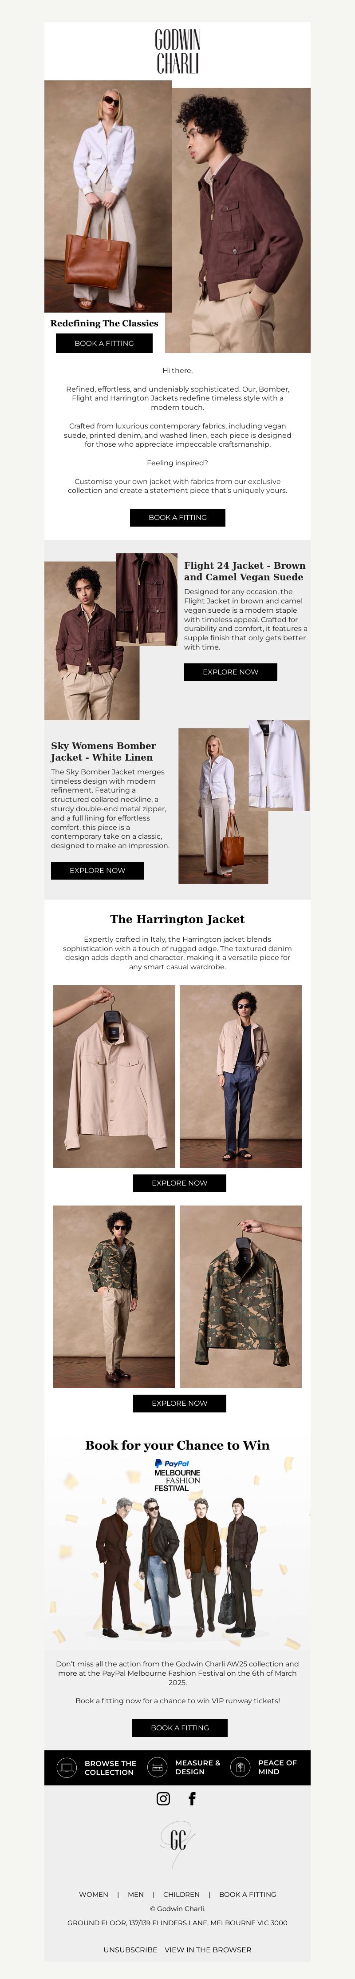355x1979 pixels.
Task: Click the Measure & Design ruler icon
Action: pyautogui.click(x=157, y=1767)
